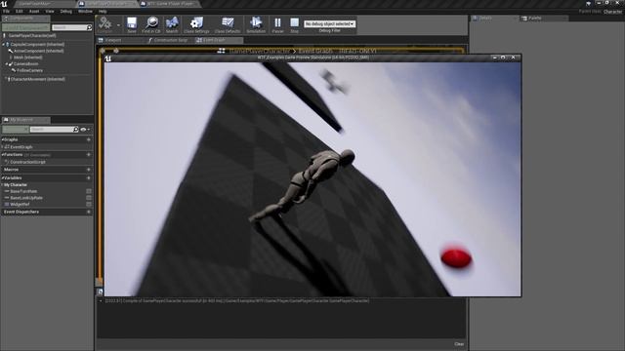Select GamePlayerCharacter(self) root item
625x351 pixels.
pos(32,35)
